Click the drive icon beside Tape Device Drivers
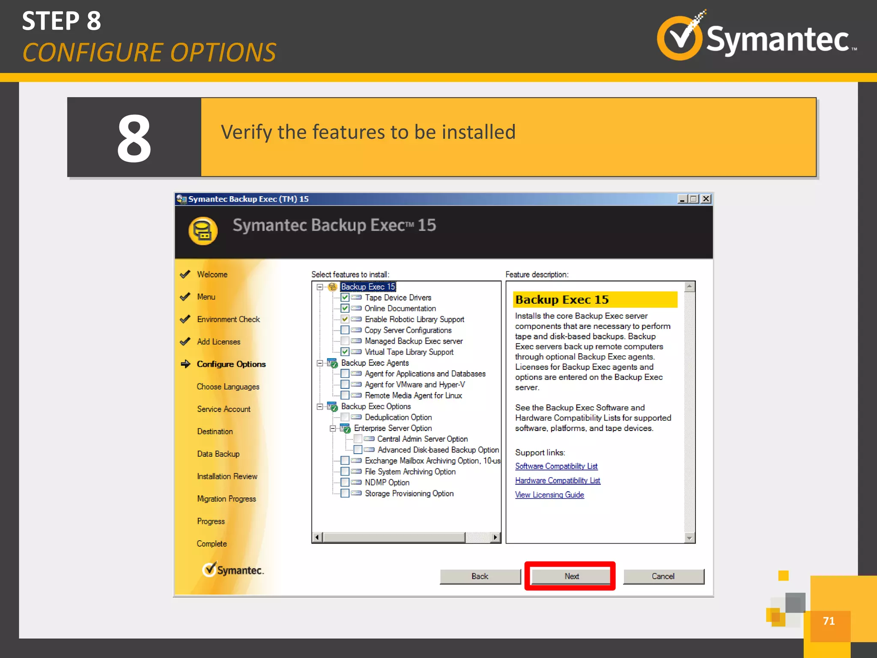The image size is (877, 658). pos(356,297)
